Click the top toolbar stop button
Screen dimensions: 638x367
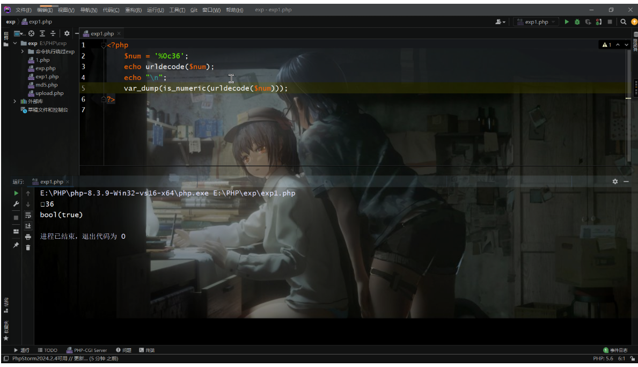[610, 22]
